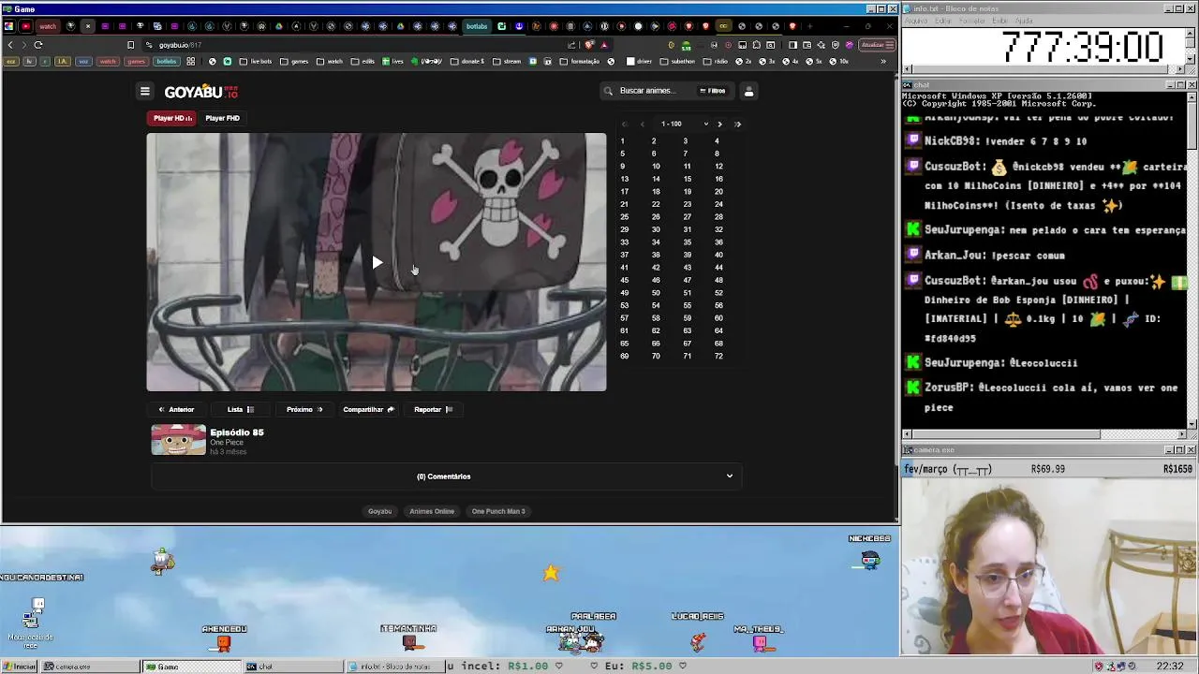The image size is (1199, 674).
Task: Click the Iniciar start button
Action: coord(19,667)
